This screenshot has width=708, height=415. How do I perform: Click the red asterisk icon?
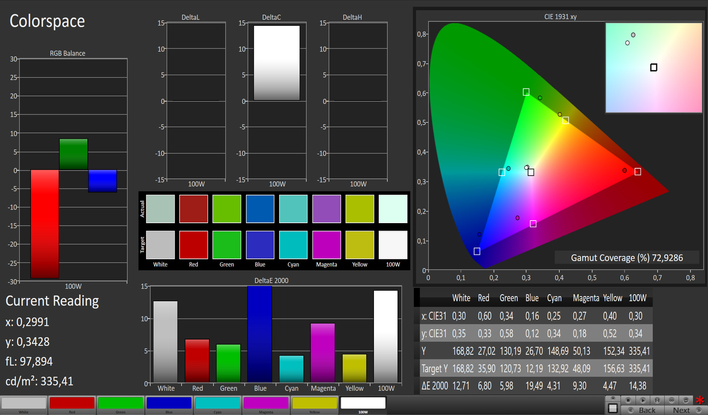[700, 400]
